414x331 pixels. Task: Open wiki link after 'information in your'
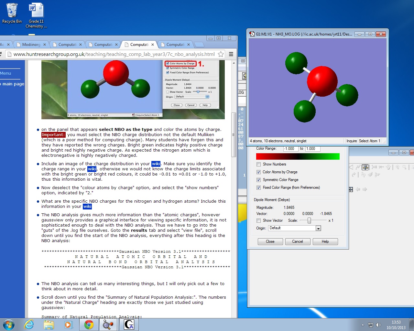pyautogui.click(x=87, y=207)
